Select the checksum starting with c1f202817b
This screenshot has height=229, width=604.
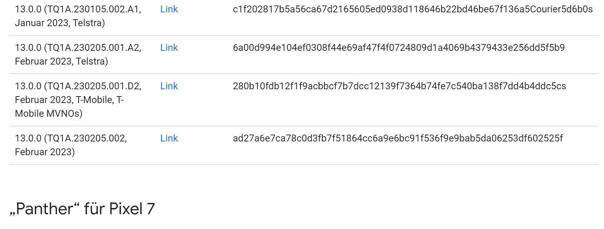click(412, 9)
